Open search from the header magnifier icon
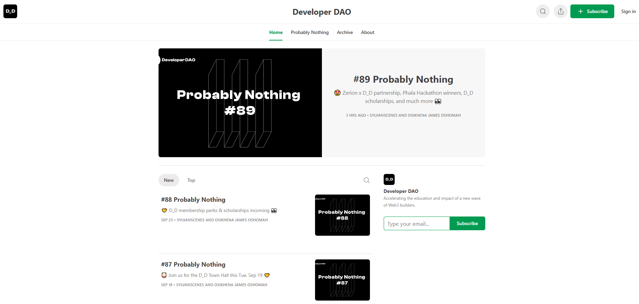639x304 pixels. pyautogui.click(x=543, y=11)
